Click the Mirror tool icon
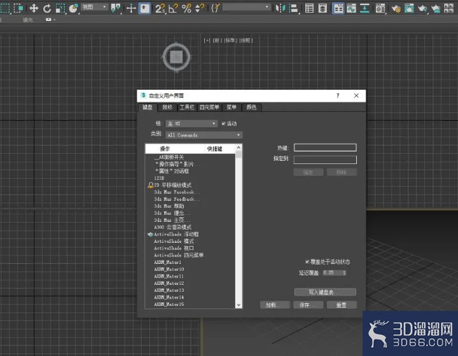The image size is (458, 356). (280, 8)
